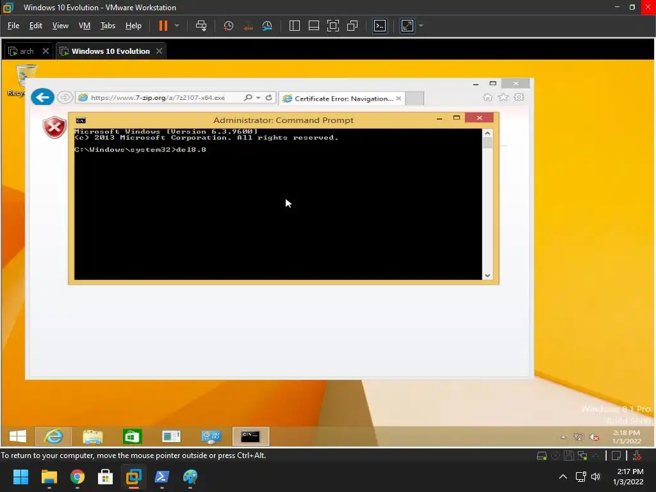656x492 pixels.
Task: Take a snapshot of the VM
Action: tap(229, 26)
